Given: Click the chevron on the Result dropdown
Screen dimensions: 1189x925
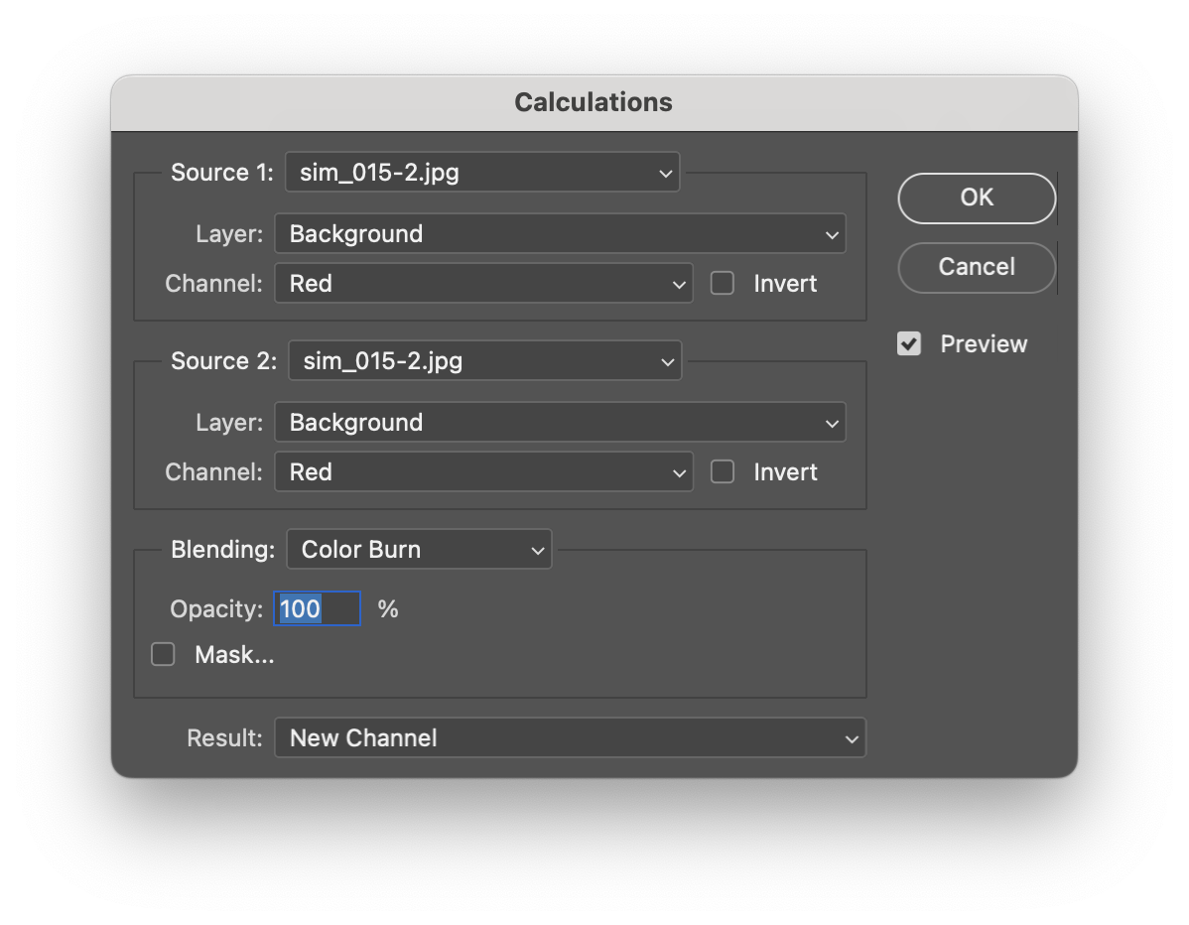Looking at the screenshot, I should (851, 737).
